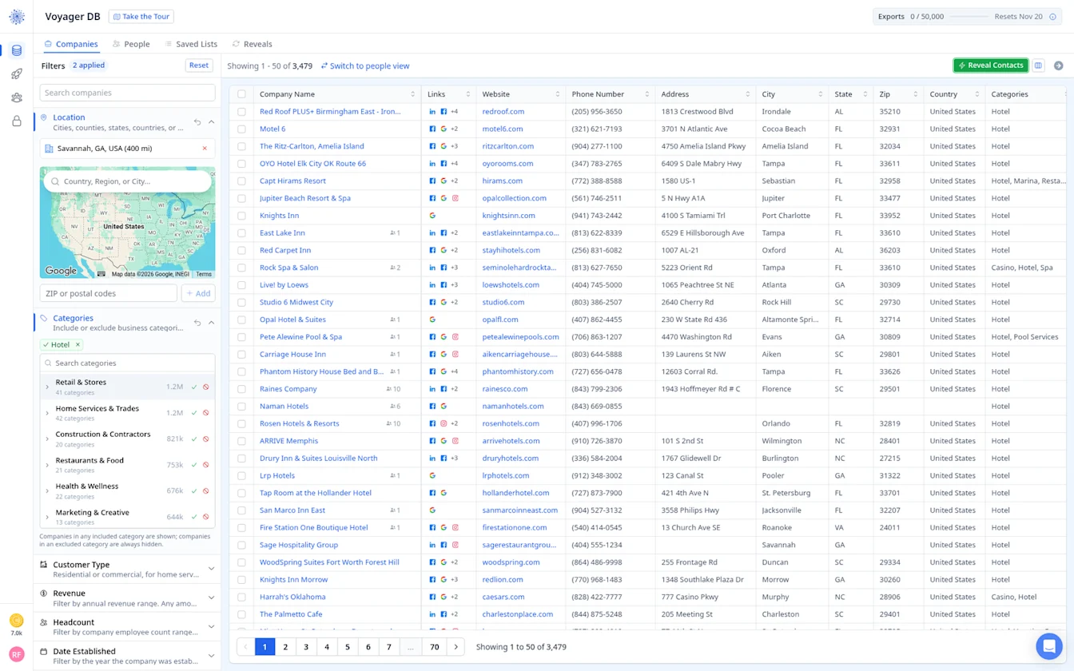The width and height of the screenshot is (1074, 671).
Task: Expand the Home Services & Trades category
Action: point(47,413)
